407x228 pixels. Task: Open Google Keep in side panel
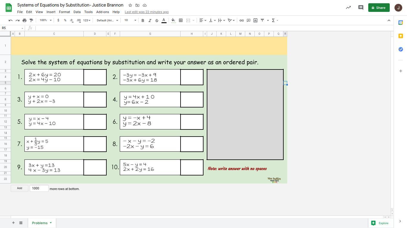click(x=400, y=36)
